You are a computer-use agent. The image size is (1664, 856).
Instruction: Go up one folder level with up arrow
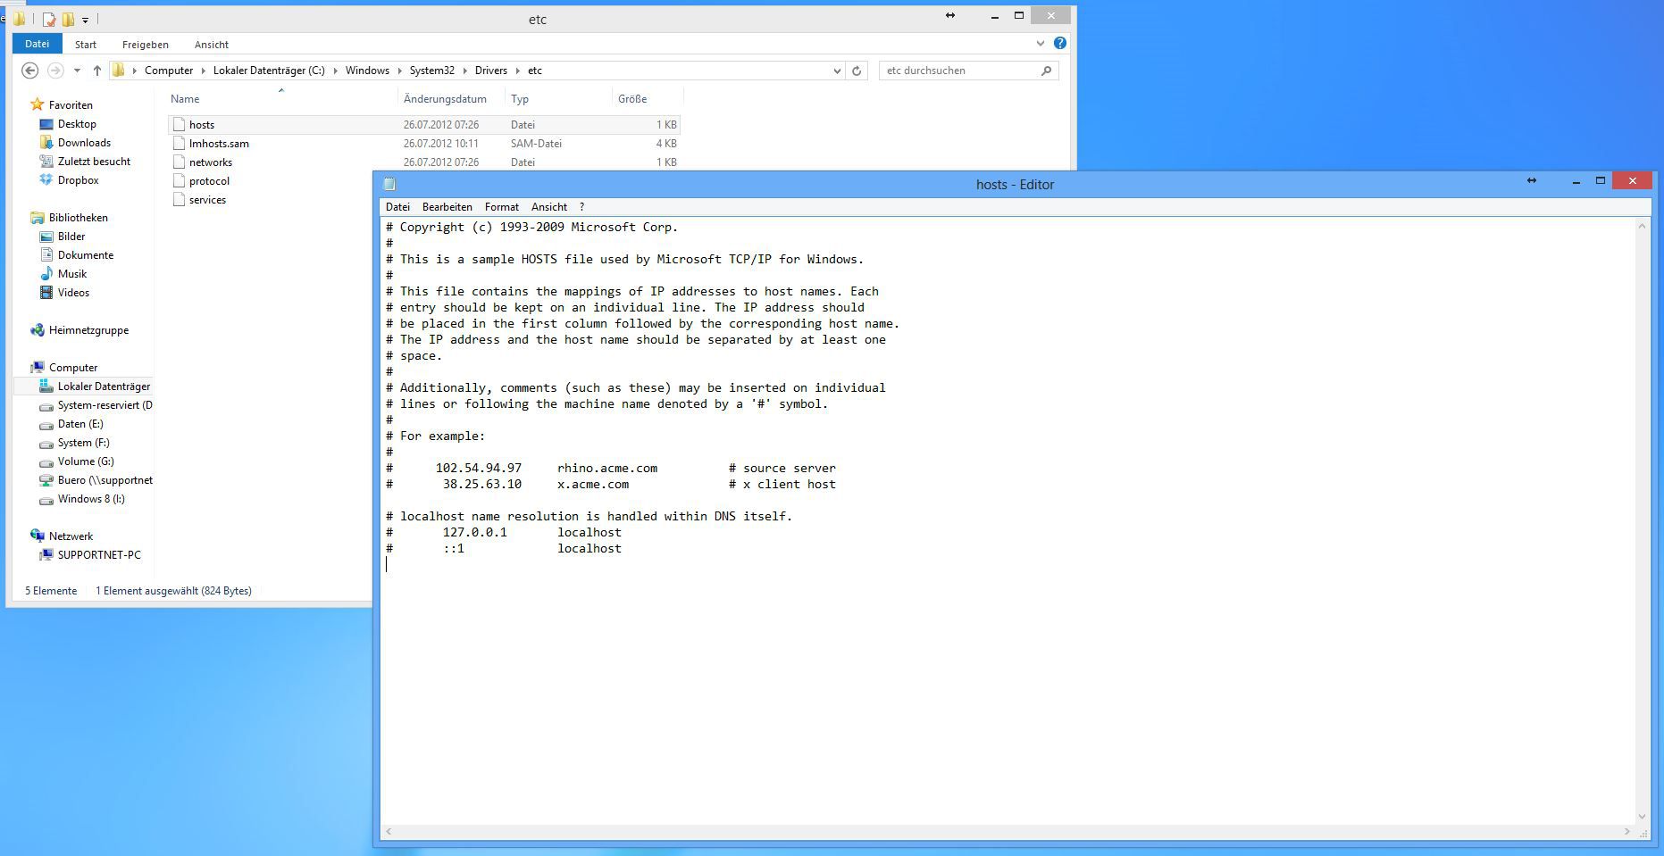click(x=97, y=71)
